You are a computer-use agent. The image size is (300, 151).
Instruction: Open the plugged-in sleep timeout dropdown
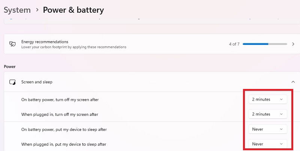tap(268, 144)
